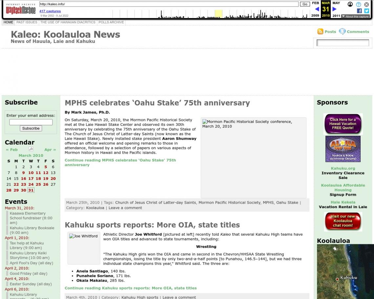Click the Wayback Machine logo
Viewport: 374px width, 299px height.
click(x=21, y=9)
